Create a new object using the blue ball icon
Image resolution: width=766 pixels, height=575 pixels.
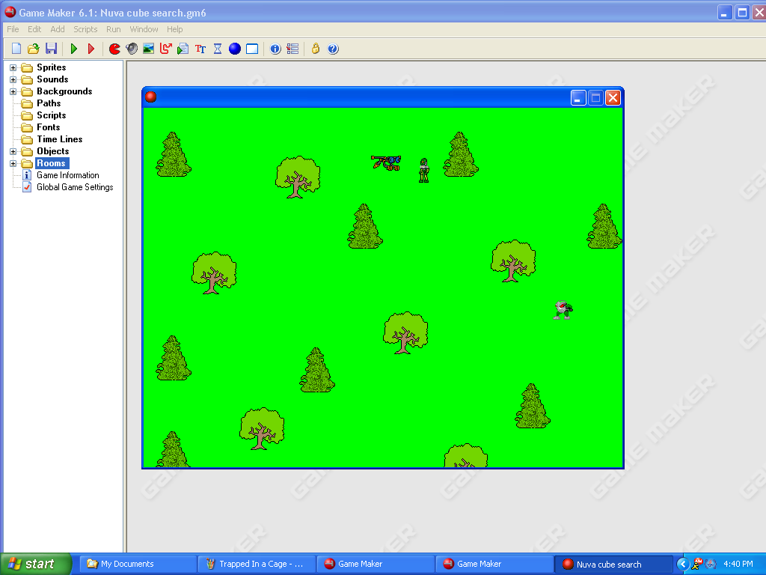234,48
